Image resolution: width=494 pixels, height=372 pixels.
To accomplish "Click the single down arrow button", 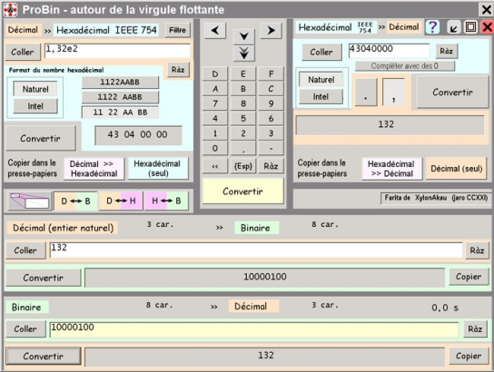I will coord(244,36).
